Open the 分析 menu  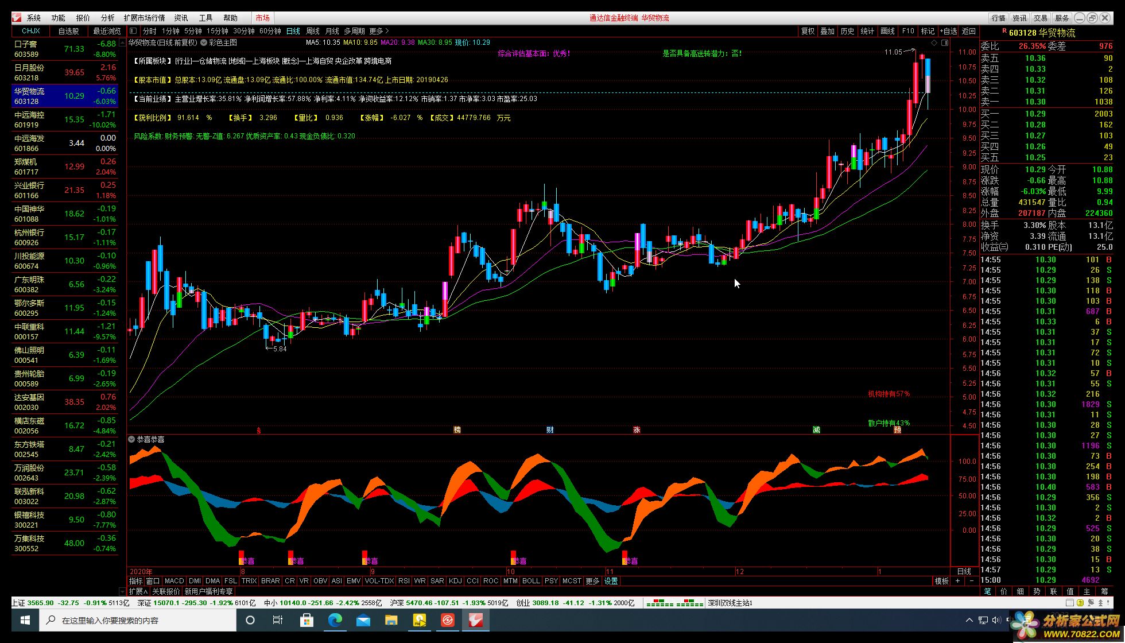pyautogui.click(x=108, y=18)
